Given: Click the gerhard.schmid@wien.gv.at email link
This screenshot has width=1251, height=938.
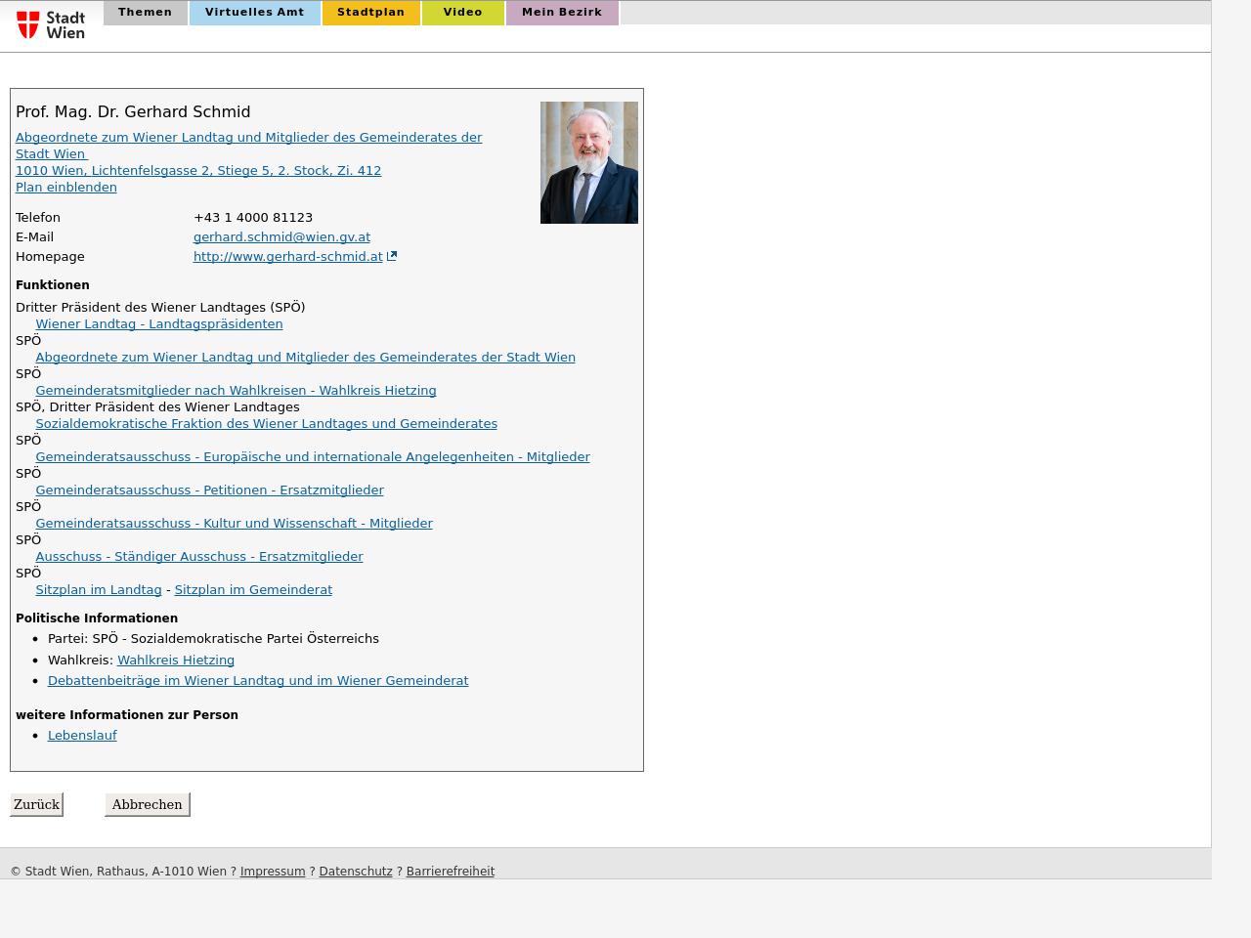Looking at the screenshot, I should click(x=281, y=237).
